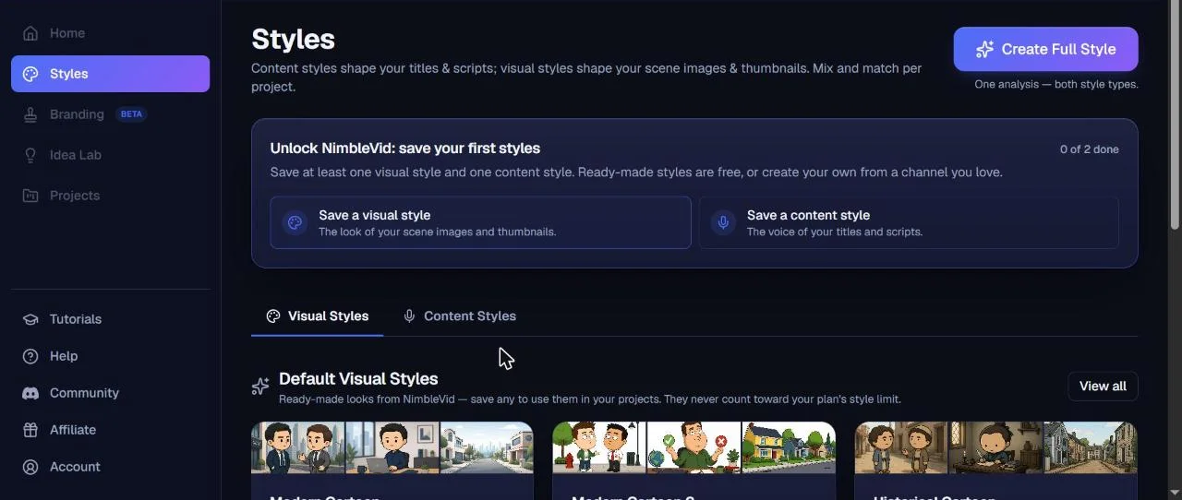
Task: Select the Styles sidebar item
Action: click(x=110, y=74)
